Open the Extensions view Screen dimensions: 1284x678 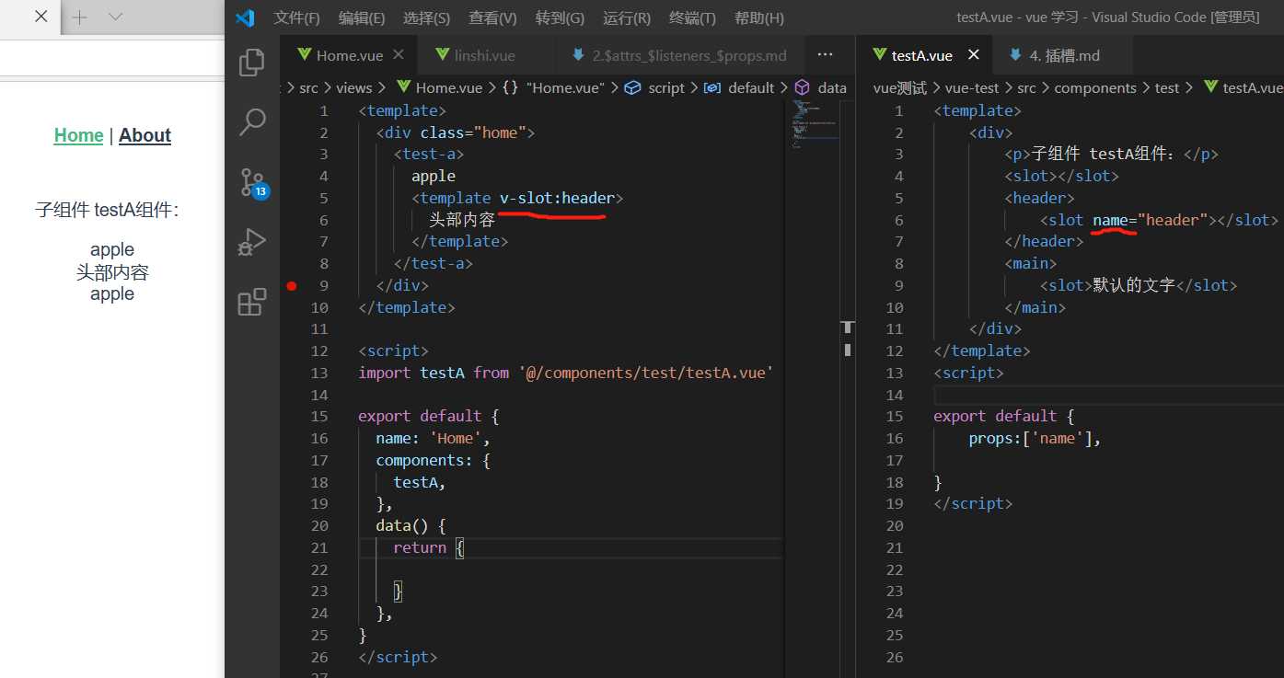coord(252,302)
